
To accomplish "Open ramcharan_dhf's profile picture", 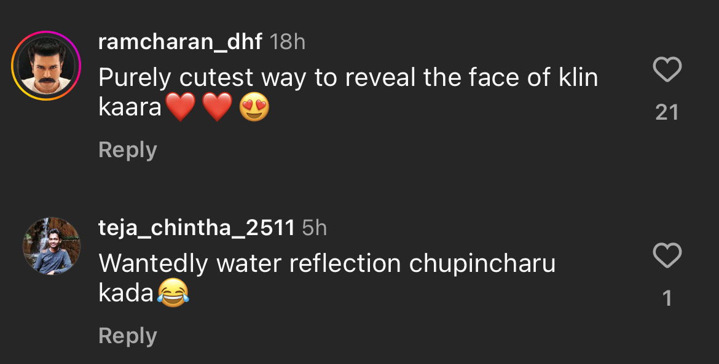I will (46, 65).
